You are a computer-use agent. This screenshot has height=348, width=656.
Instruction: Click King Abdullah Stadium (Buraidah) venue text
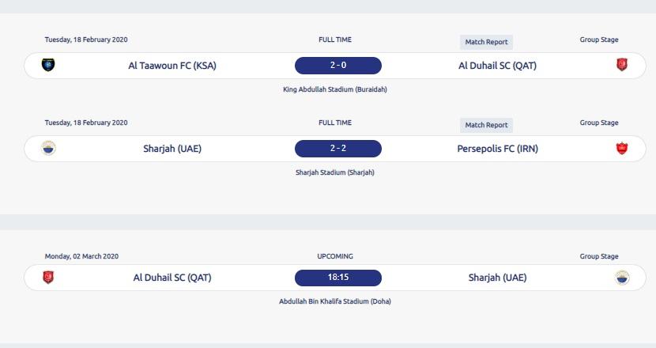click(x=335, y=89)
